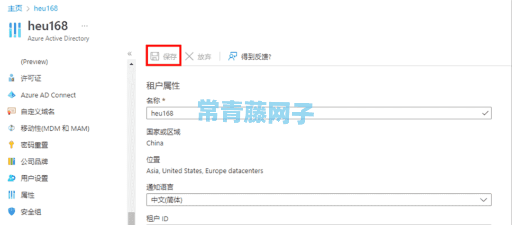The height and width of the screenshot is (225, 512).
Task: Click the (Preview) sidebar text
Action: coord(34,62)
